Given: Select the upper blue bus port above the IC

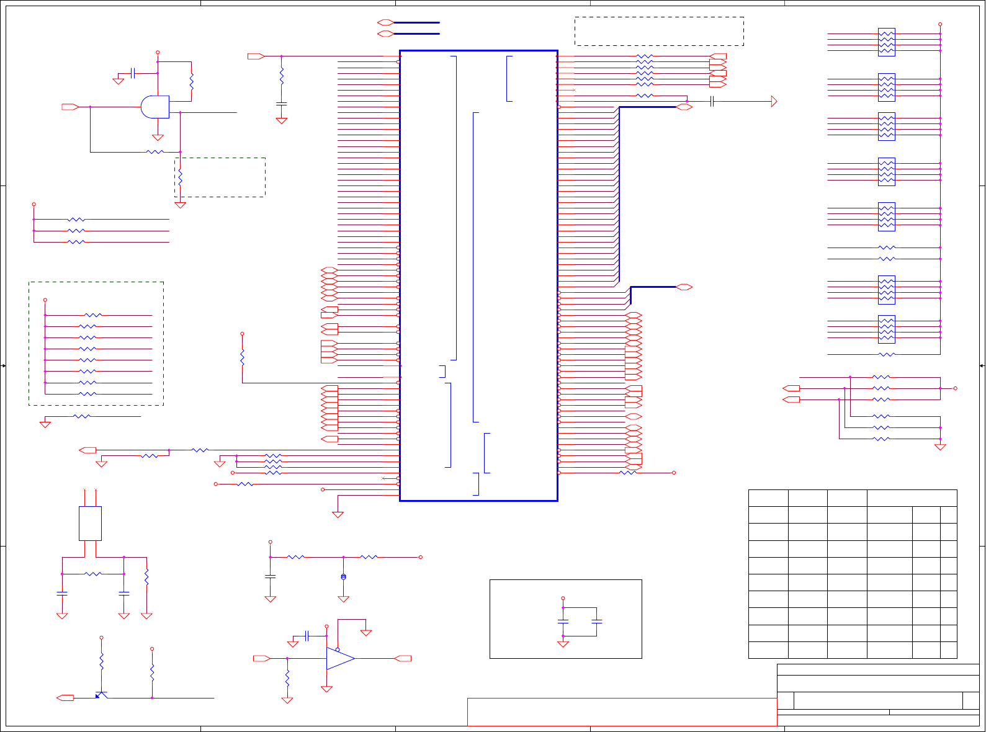Looking at the screenshot, I should [385, 22].
